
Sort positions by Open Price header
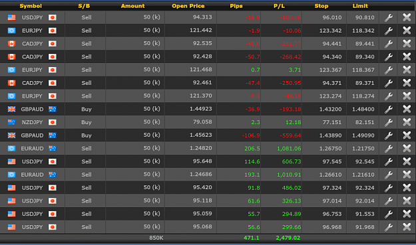(x=188, y=6)
